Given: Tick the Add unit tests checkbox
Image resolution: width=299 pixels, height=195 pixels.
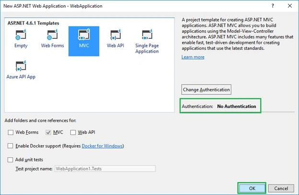Looking at the screenshot, I should pos(10,160).
